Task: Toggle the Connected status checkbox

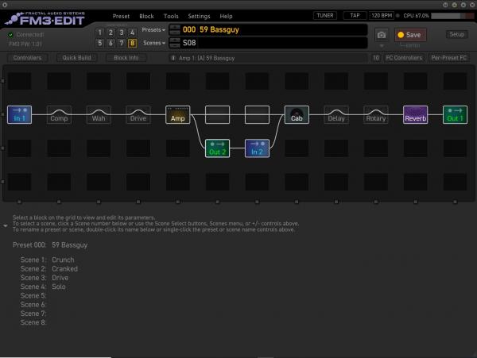Action: [x=10, y=35]
